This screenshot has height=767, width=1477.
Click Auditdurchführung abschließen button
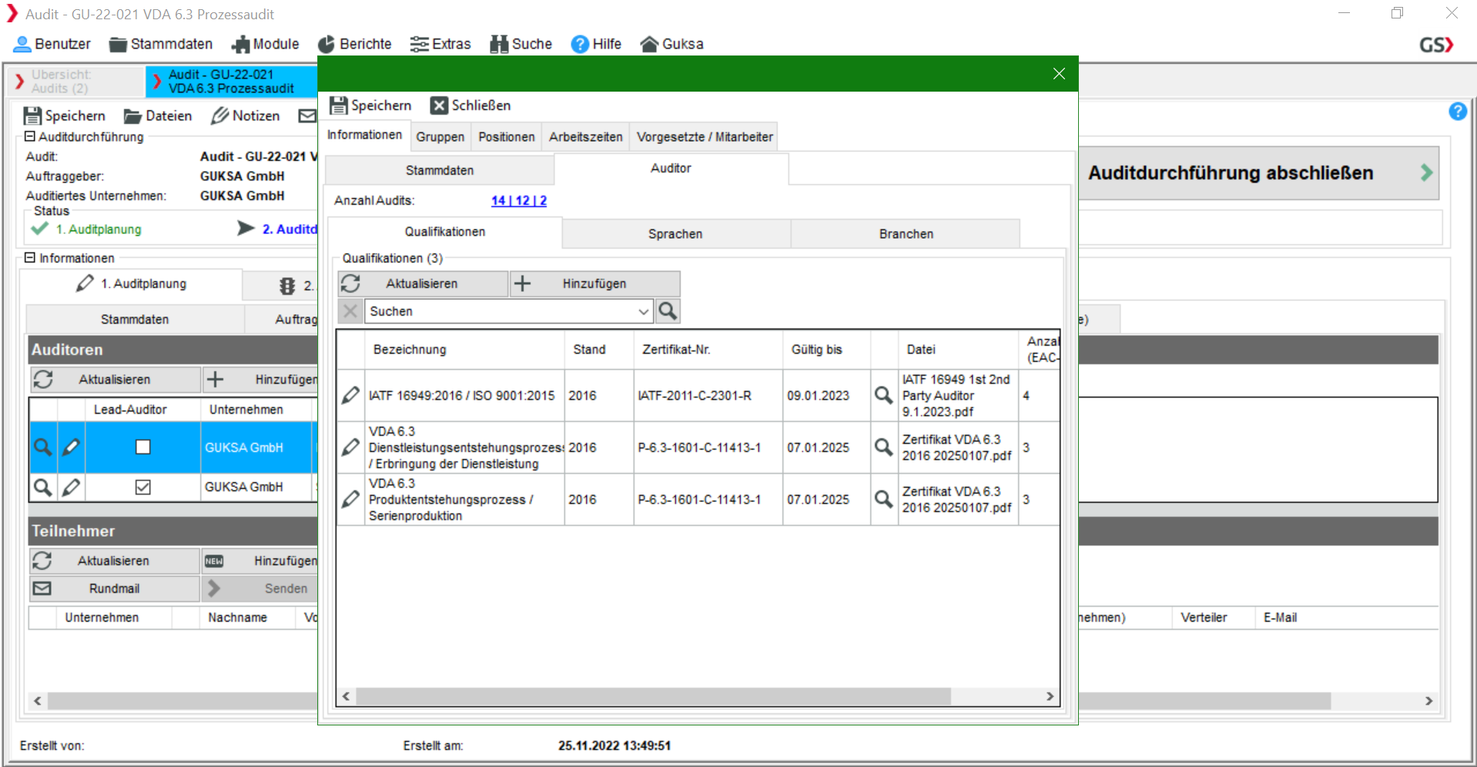click(x=1258, y=173)
